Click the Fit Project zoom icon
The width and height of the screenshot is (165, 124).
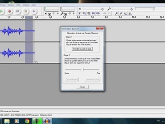point(130,13)
